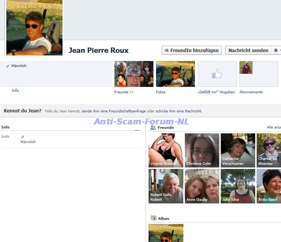Image resolution: width=281 pixels, height=242 pixels.
Task: Click the large profile picture
Action: pyautogui.click(x=34, y=28)
